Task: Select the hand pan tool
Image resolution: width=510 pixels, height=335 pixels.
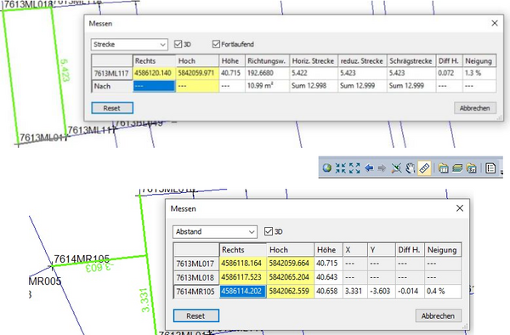Action: (x=411, y=167)
